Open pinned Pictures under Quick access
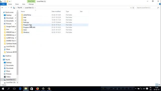 [9, 24]
